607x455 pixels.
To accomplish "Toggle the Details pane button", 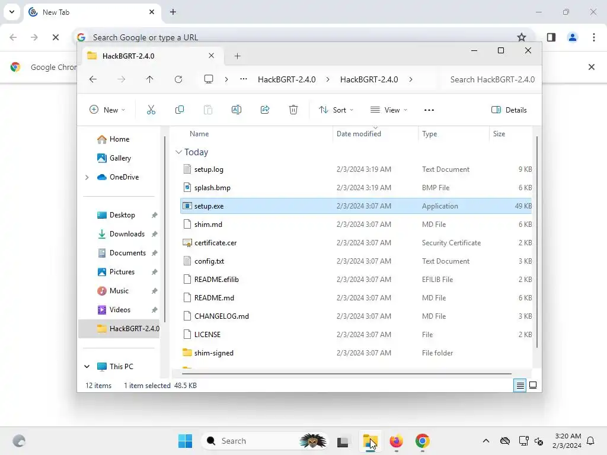I will 509,110.
